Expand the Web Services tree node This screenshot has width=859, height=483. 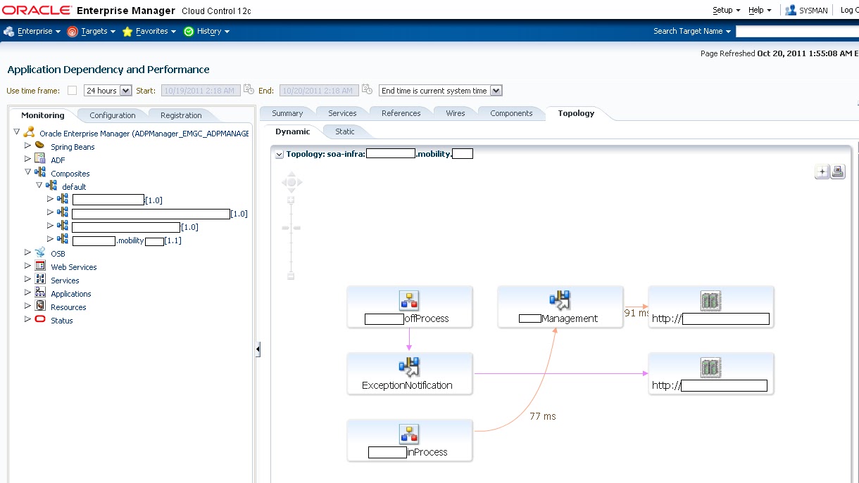pos(28,266)
